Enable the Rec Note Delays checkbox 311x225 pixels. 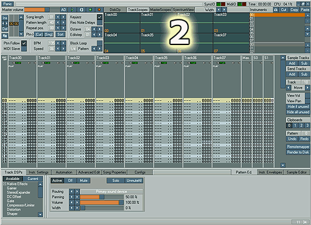point(100,22)
